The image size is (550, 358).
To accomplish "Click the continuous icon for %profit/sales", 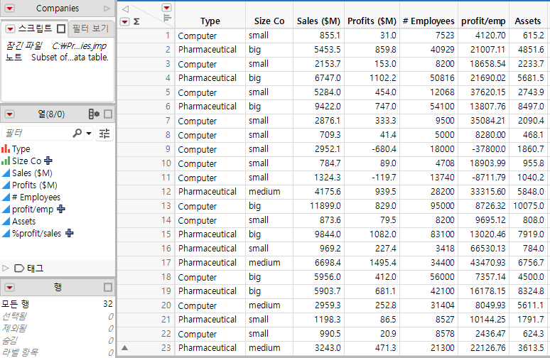I will 6,234.
